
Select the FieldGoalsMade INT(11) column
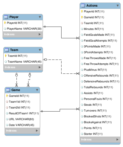(x=100, y=35)
